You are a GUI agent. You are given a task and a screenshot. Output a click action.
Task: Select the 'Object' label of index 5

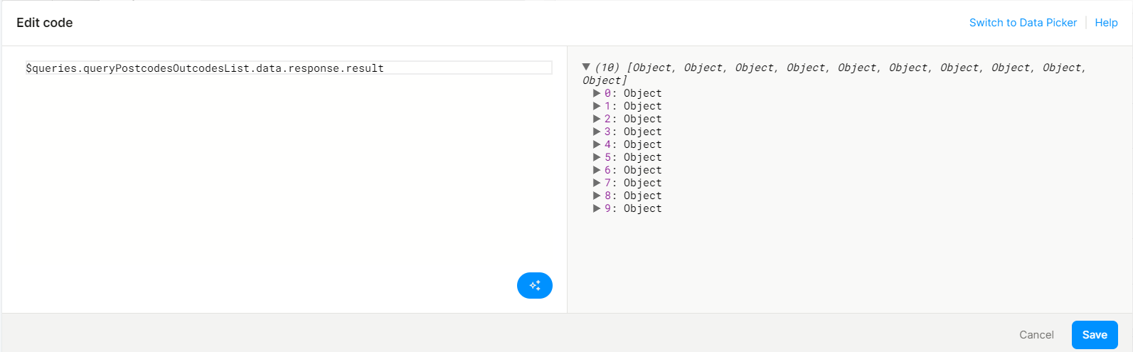pos(642,157)
